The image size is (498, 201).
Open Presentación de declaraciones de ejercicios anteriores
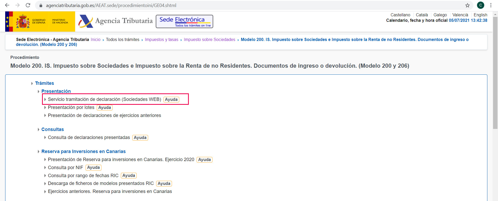(x=104, y=115)
